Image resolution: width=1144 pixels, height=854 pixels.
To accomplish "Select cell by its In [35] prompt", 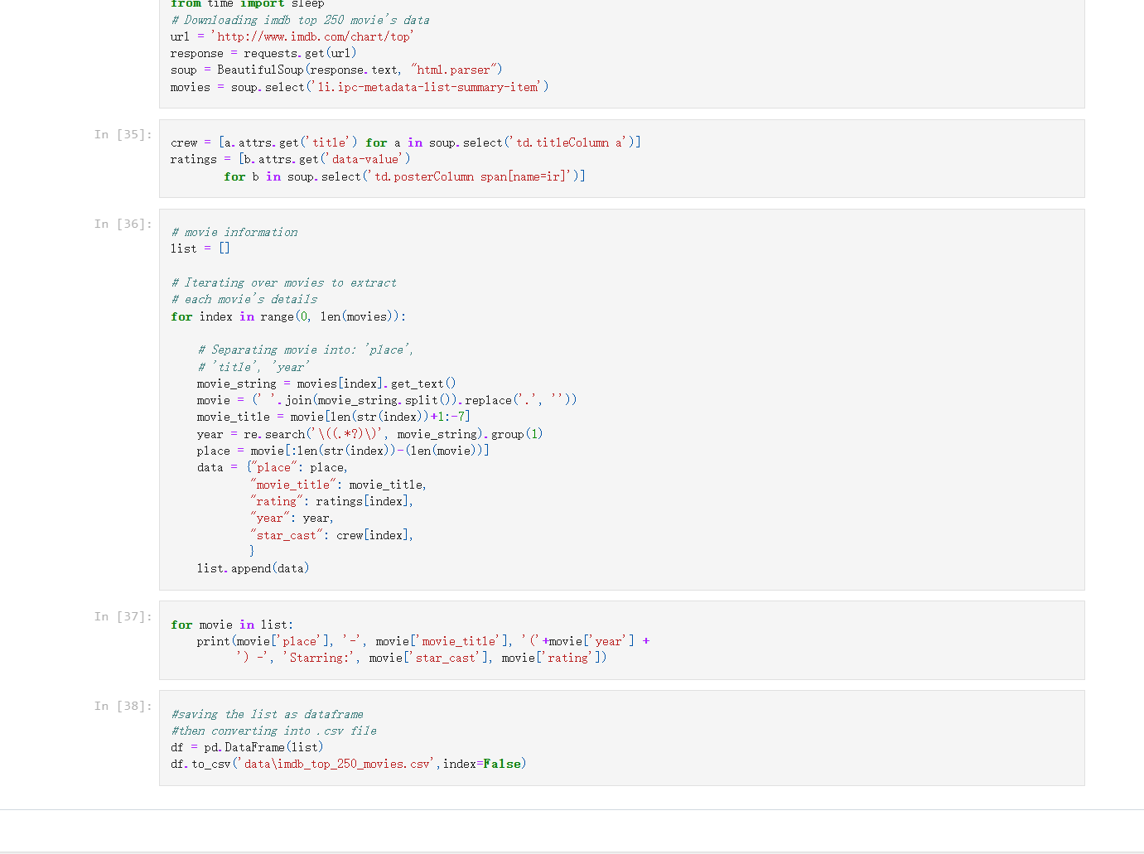I will tap(123, 134).
